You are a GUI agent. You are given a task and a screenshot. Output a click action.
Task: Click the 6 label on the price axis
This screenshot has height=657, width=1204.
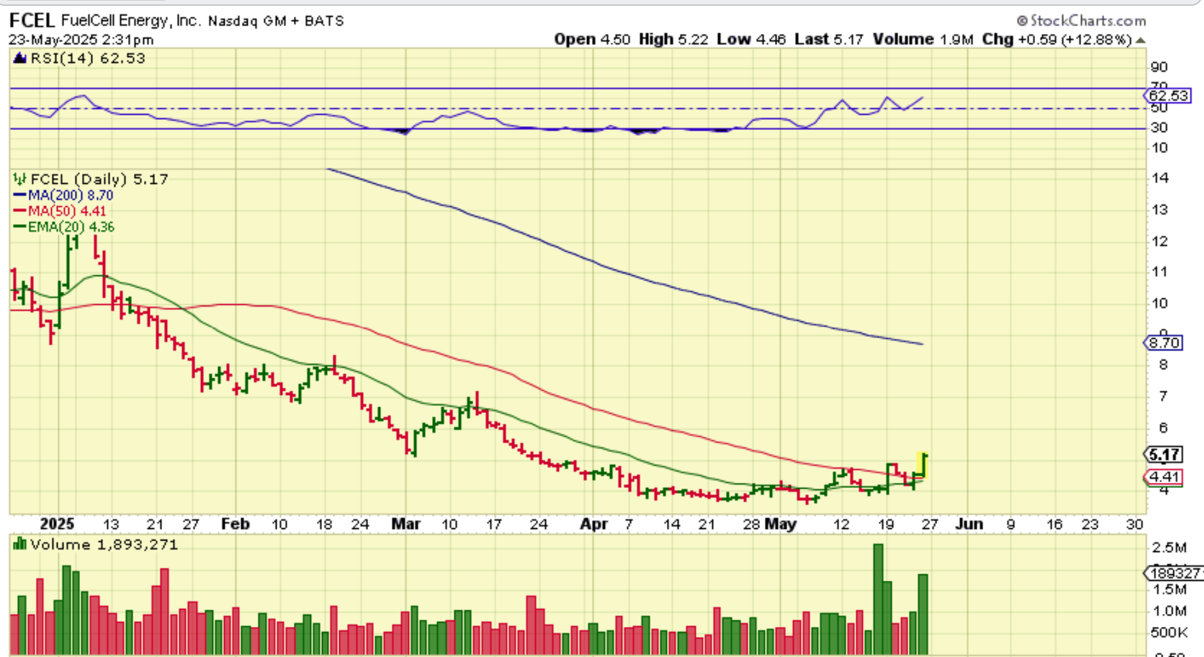coord(1163,428)
